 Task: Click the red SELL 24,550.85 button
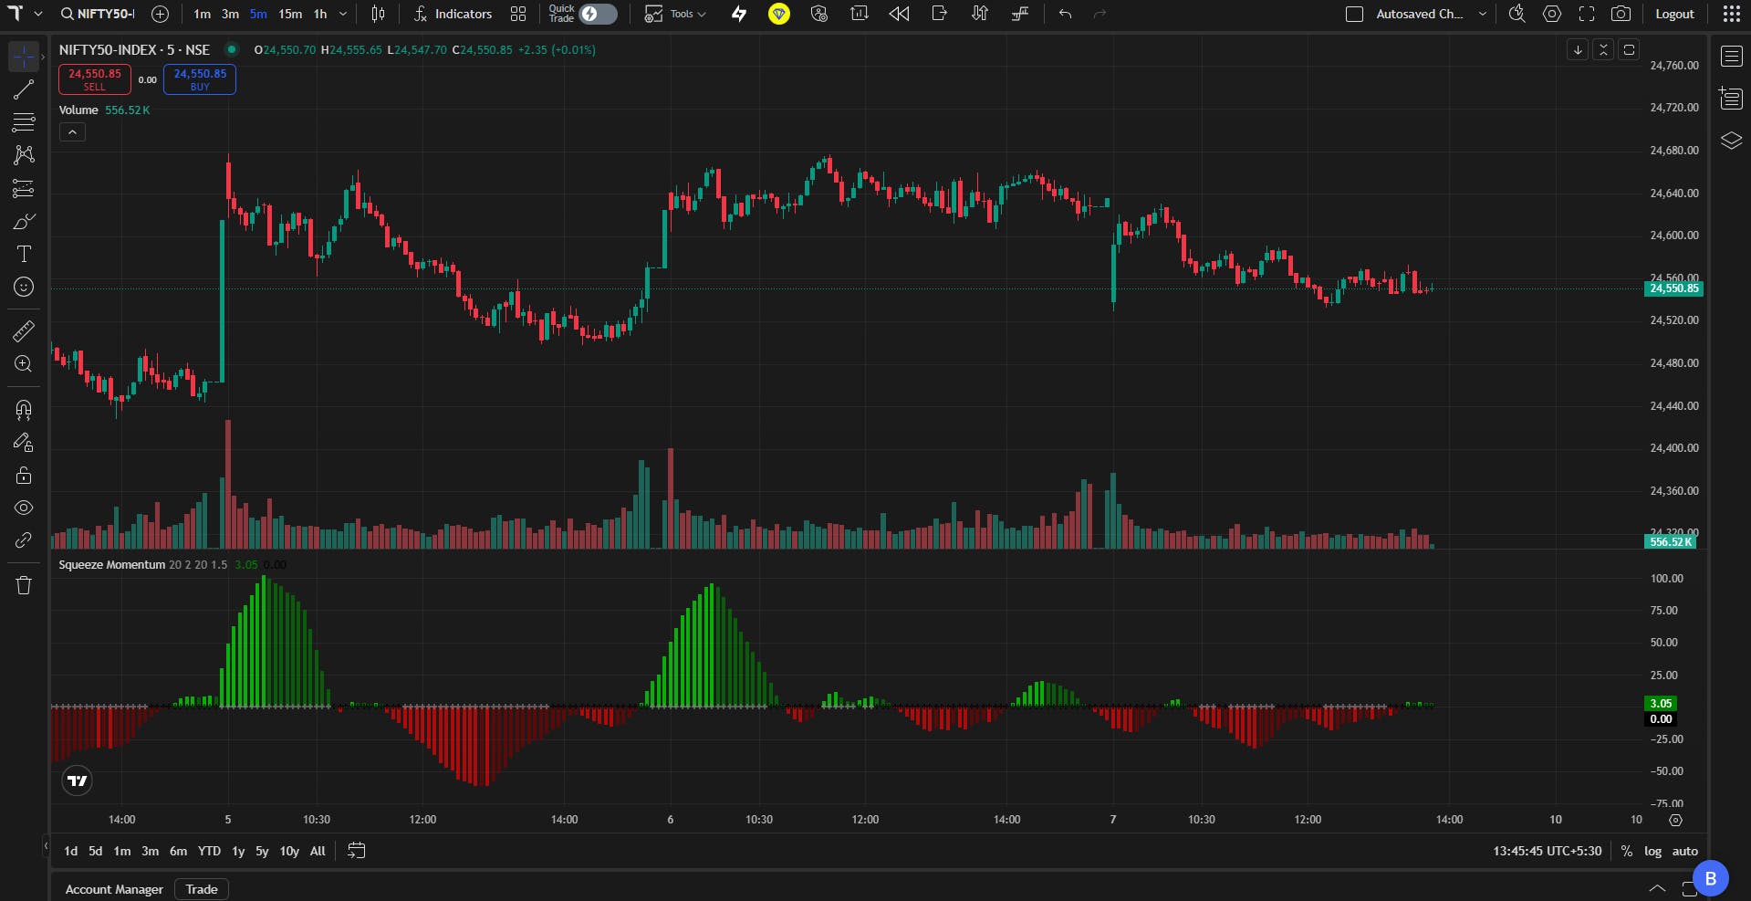pos(95,79)
